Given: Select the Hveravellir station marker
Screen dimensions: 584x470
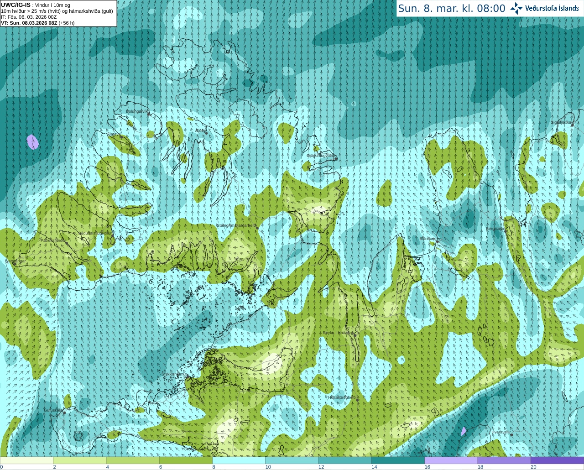Looking at the screenshot, I should tap(512, 434).
